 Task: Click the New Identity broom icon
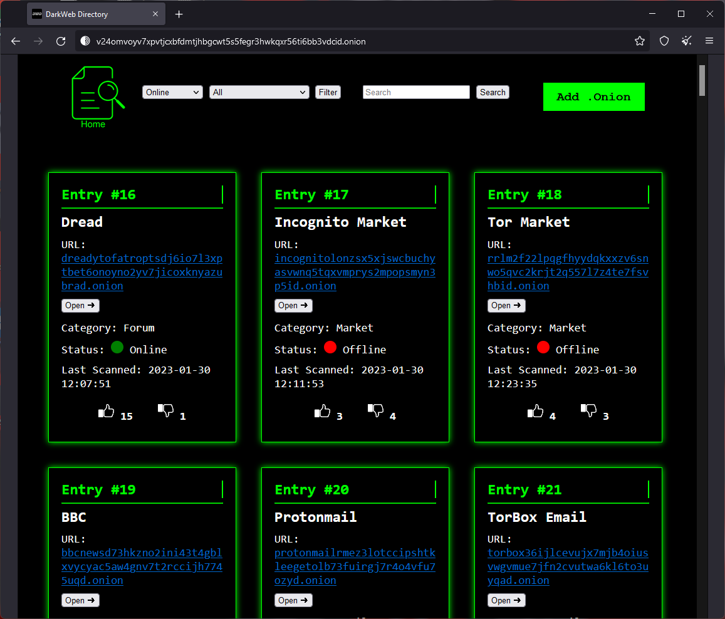[x=687, y=41]
